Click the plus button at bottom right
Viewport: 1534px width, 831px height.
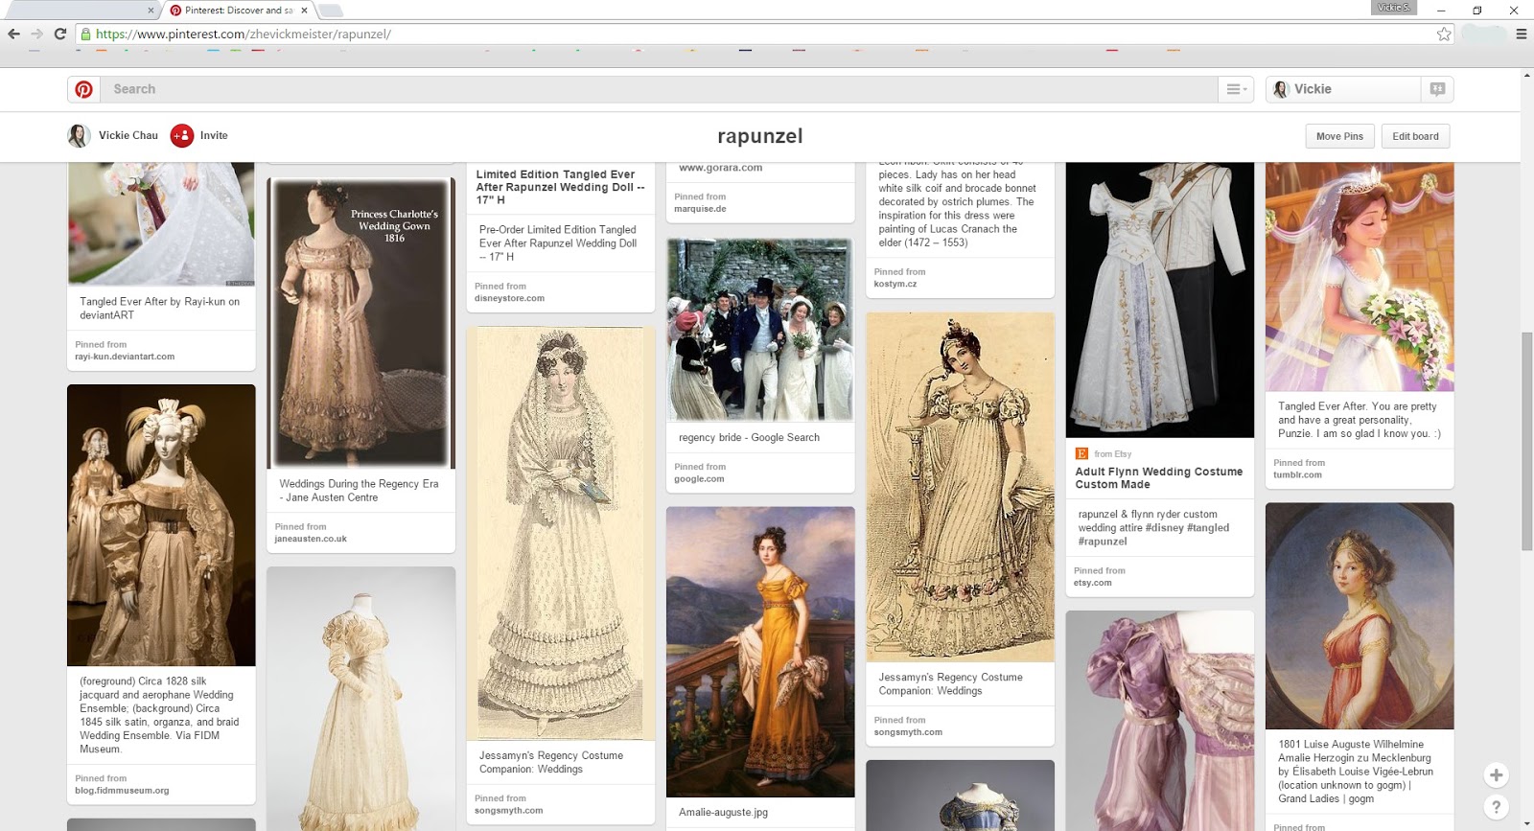pyautogui.click(x=1496, y=774)
